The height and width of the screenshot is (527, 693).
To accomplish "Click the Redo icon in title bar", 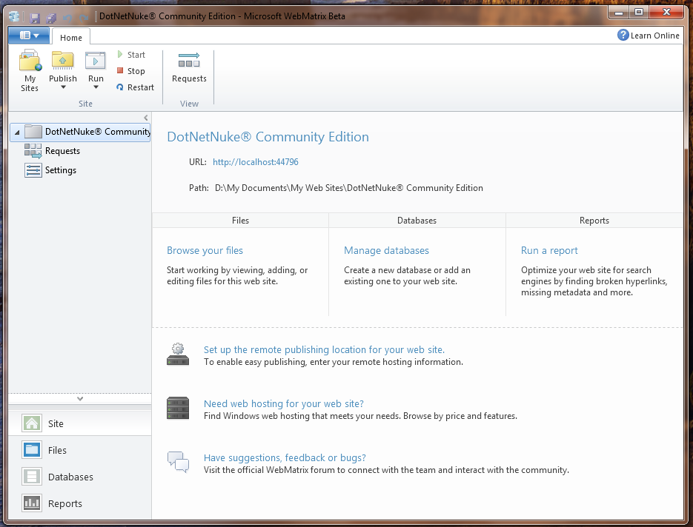I will click(84, 18).
